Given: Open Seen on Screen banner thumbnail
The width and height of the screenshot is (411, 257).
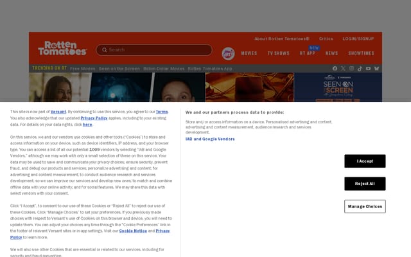Looking at the screenshot, I should click(x=338, y=87).
